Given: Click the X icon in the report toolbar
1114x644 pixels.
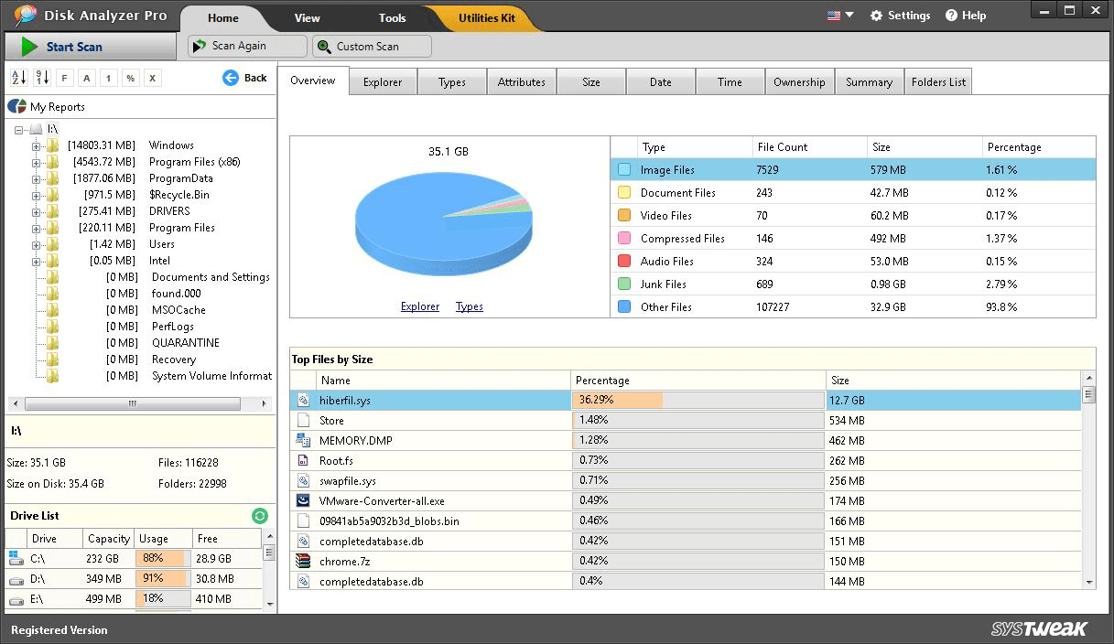Looking at the screenshot, I should 152,78.
